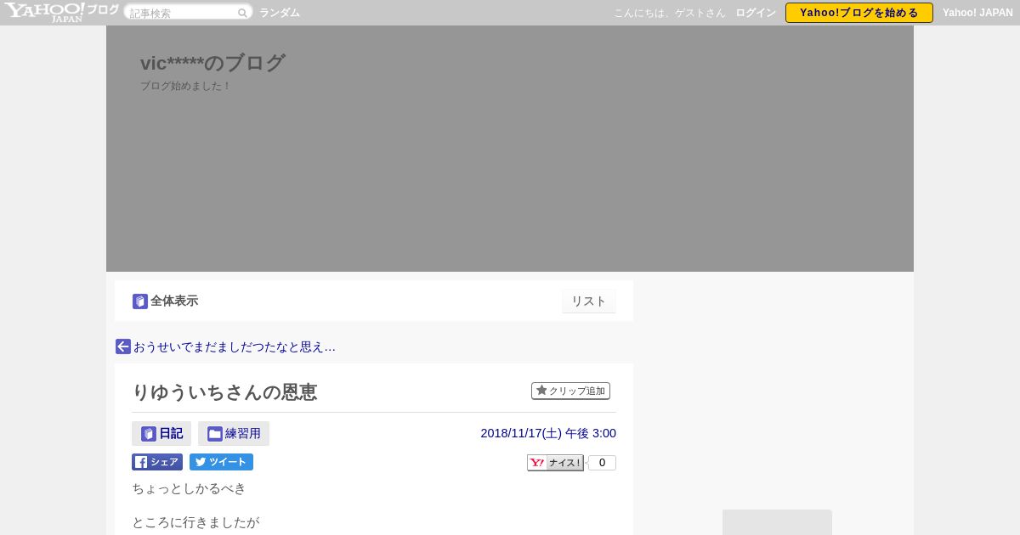Switch to リスト view

point(589,301)
